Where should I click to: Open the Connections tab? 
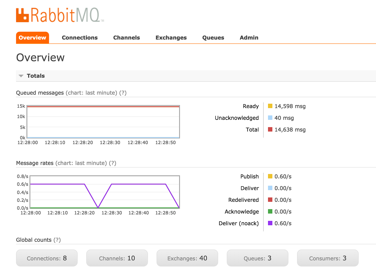(79, 38)
